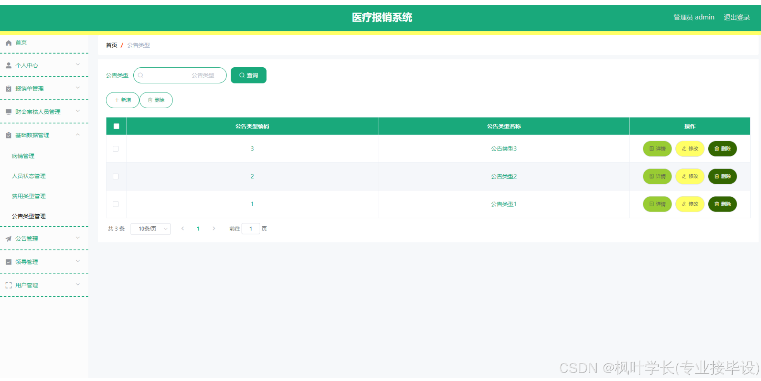Click 退出登录 to log out
Viewport: 761px width, 381px height.
[x=737, y=17]
